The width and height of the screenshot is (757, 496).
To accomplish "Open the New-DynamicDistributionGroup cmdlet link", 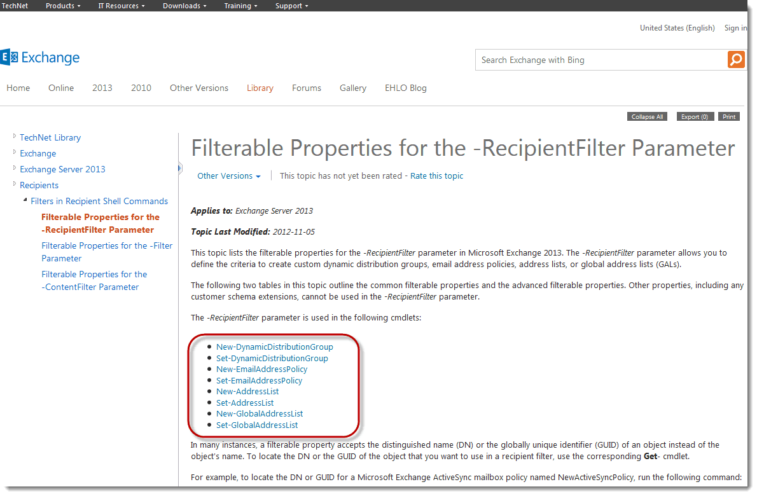I will click(275, 347).
